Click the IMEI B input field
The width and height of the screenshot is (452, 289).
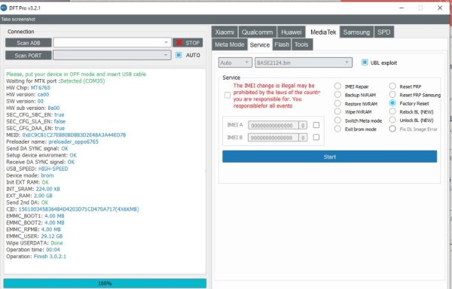[x=273, y=138]
